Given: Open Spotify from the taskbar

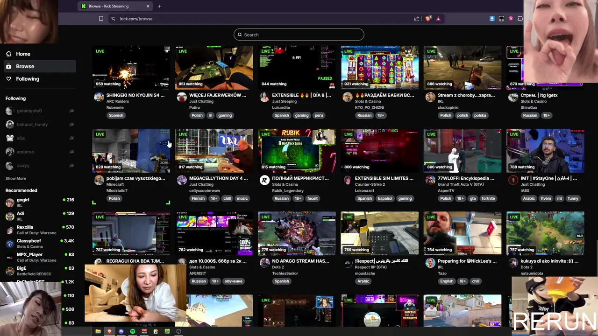Looking at the screenshot, I should point(133,331).
